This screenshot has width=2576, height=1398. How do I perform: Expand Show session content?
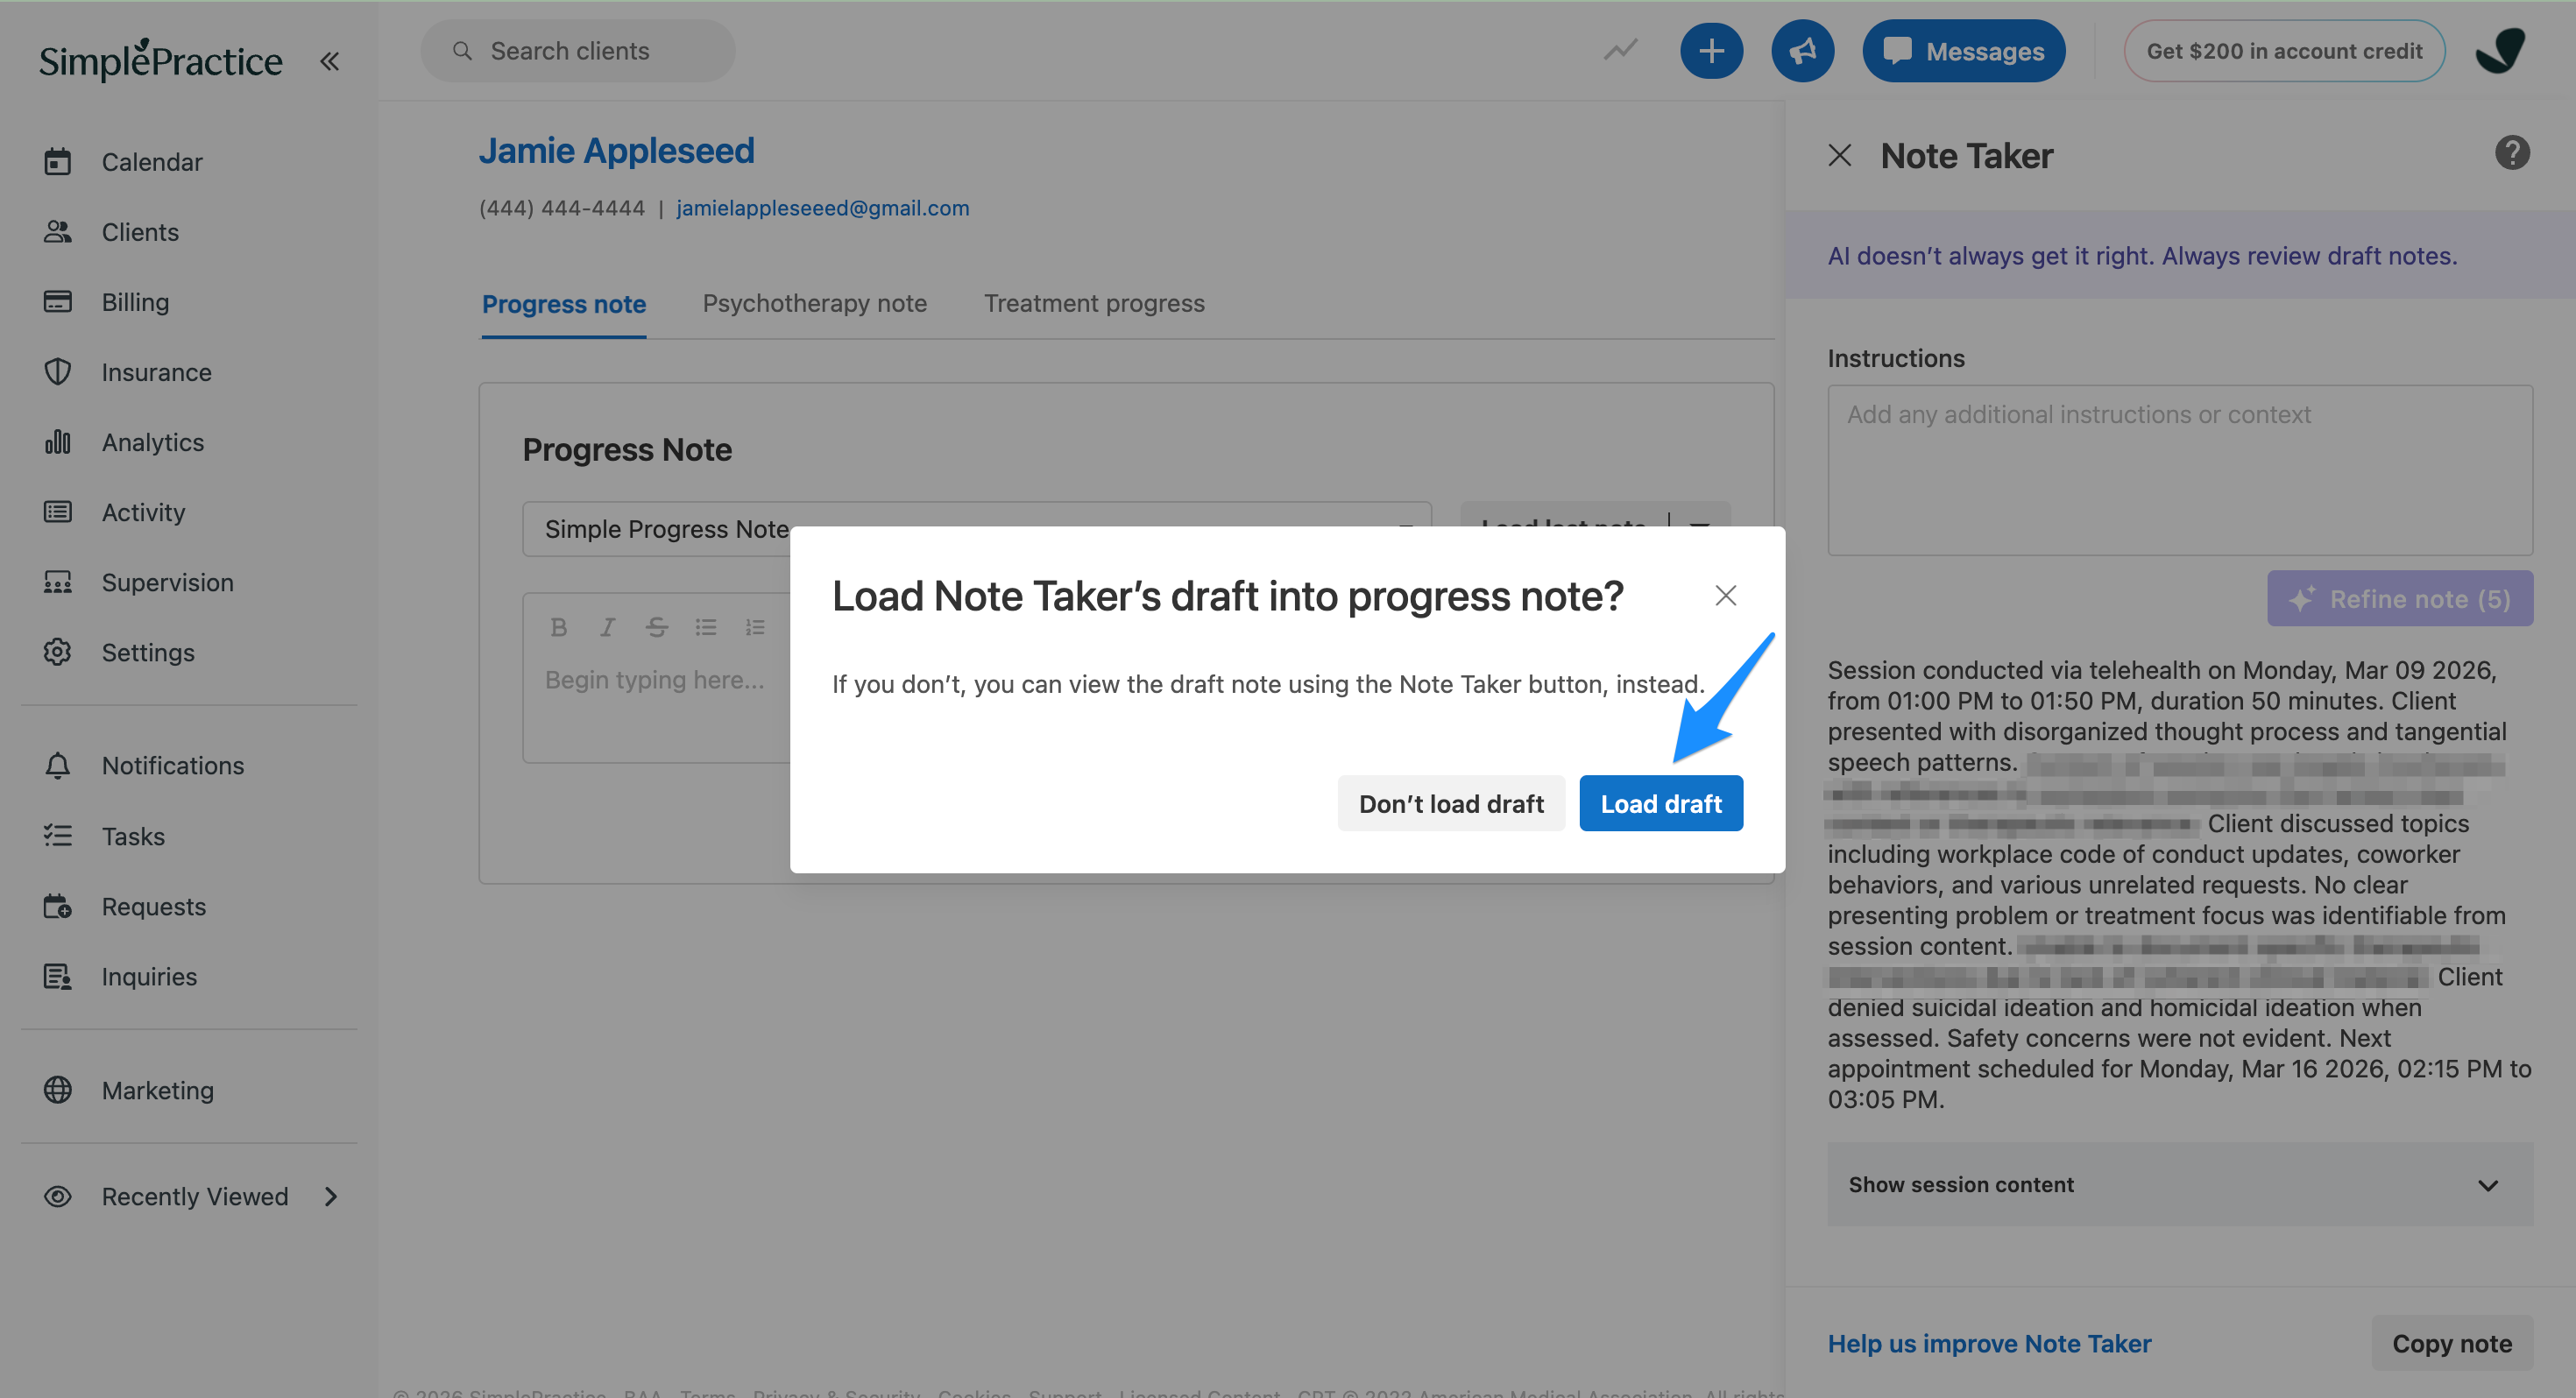pos(2180,1184)
